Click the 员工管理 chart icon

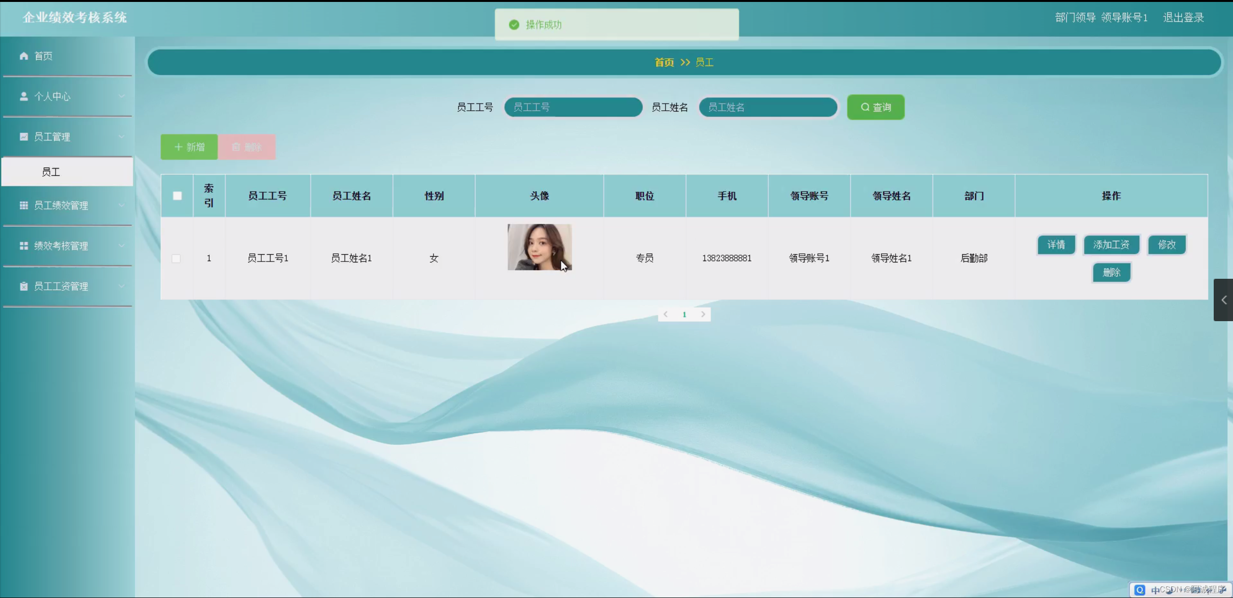[23, 137]
